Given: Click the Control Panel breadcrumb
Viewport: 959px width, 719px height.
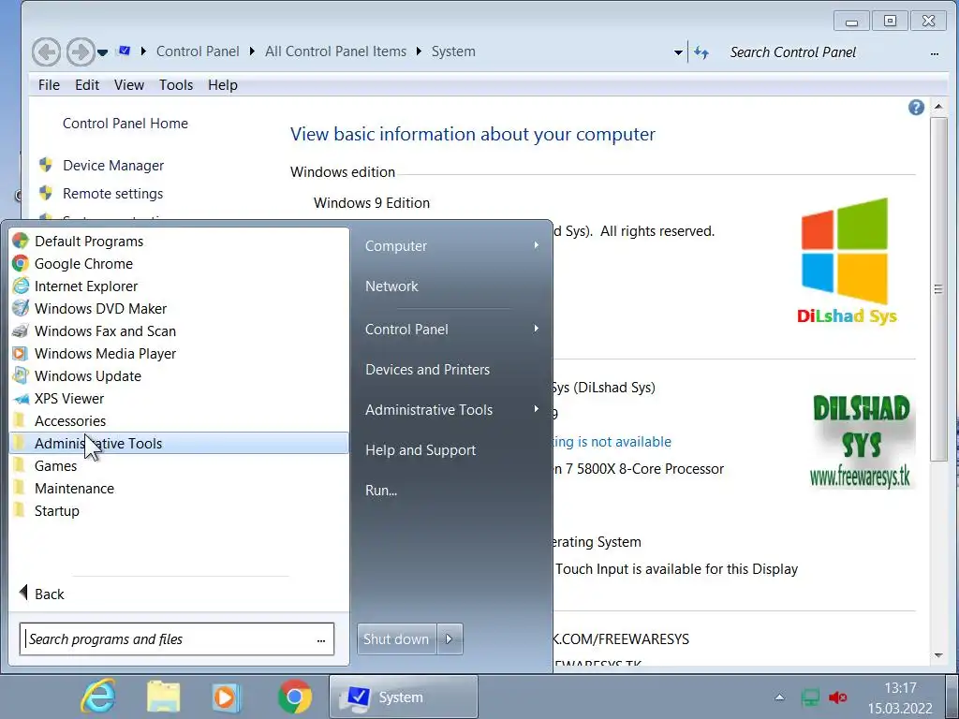Looking at the screenshot, I should tap(198, 51).
